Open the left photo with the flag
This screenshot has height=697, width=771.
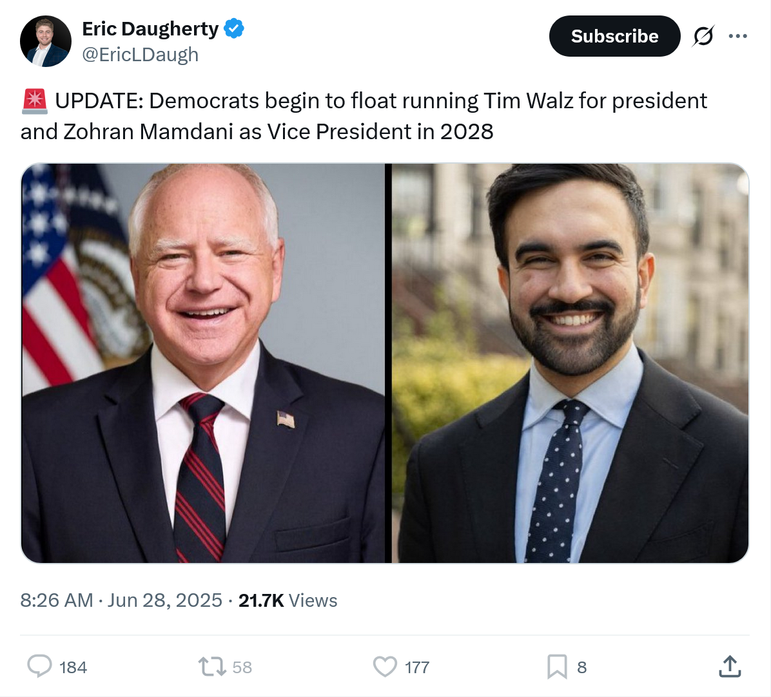(203, 363)
